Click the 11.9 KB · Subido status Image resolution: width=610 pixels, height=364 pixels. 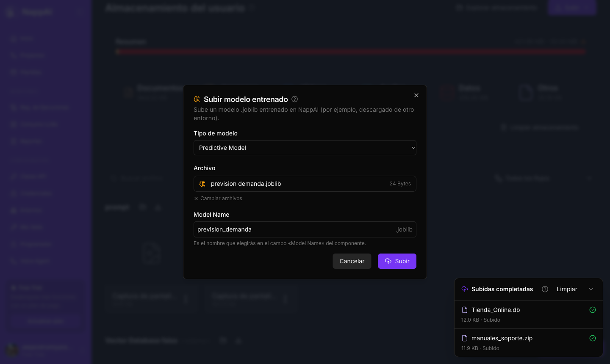pos(480,348)
